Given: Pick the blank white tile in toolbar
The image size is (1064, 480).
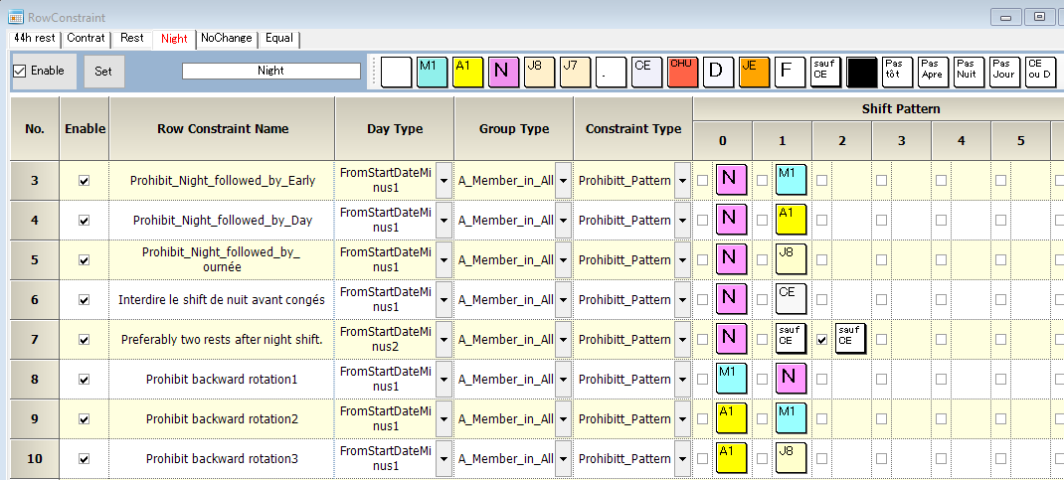Looking at the screenshot, I should tap(396, 72).
